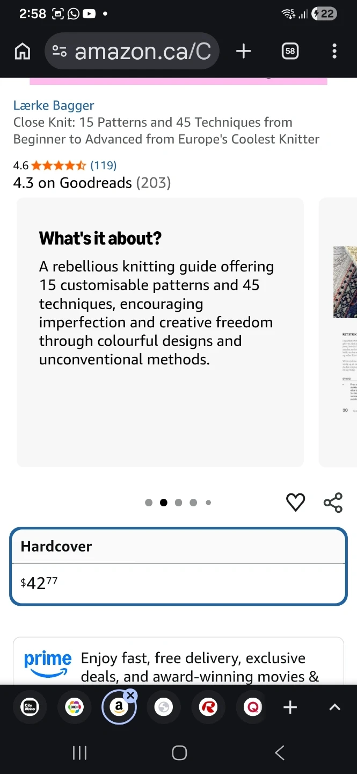The width and height of the screenshot is (357, 774).
Task: Expand the bottom tab strip with the chevron
Action: [x=334, y=707]
